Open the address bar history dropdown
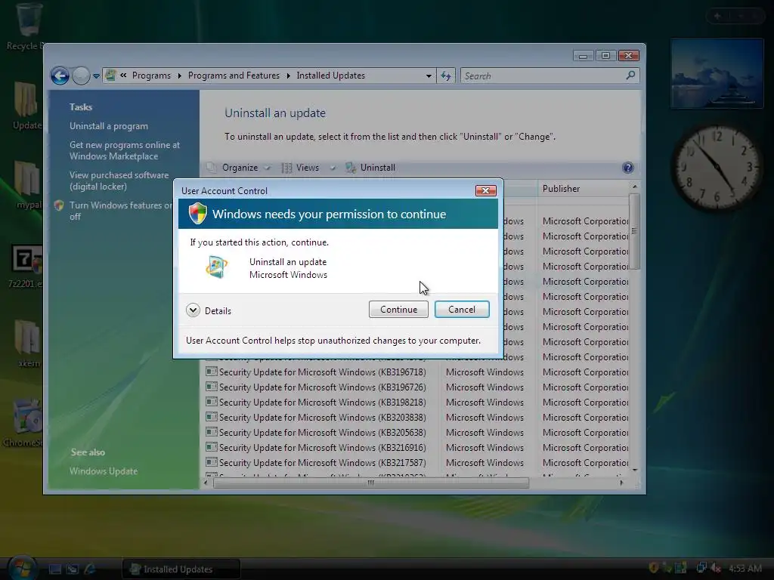Viewport: 774px width, 580px height. click(429, 76)
